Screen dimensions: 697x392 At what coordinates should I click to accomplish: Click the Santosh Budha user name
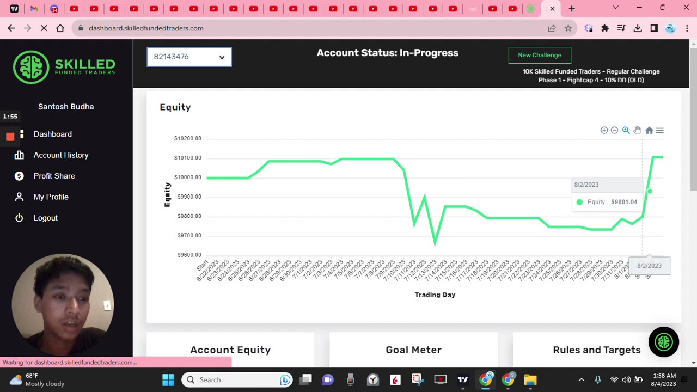66,107
